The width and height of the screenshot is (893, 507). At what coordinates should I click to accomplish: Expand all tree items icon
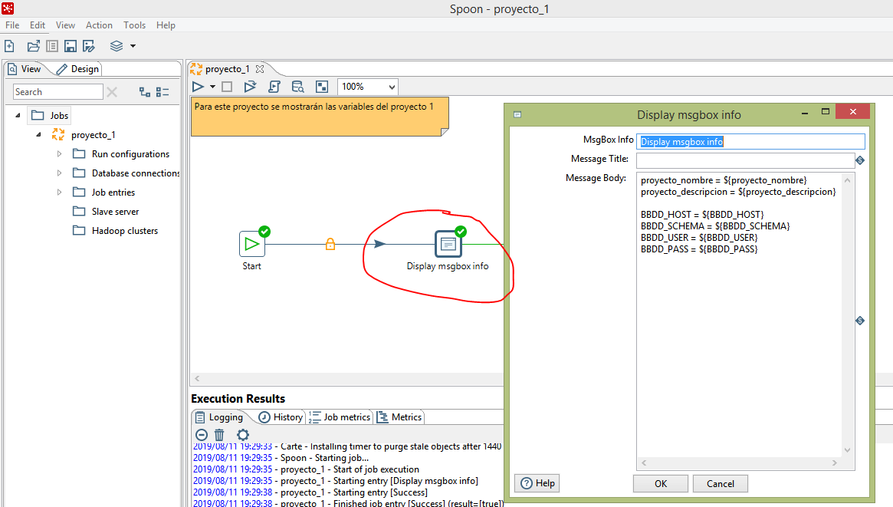pyautogui.click(x=145, y=92)
